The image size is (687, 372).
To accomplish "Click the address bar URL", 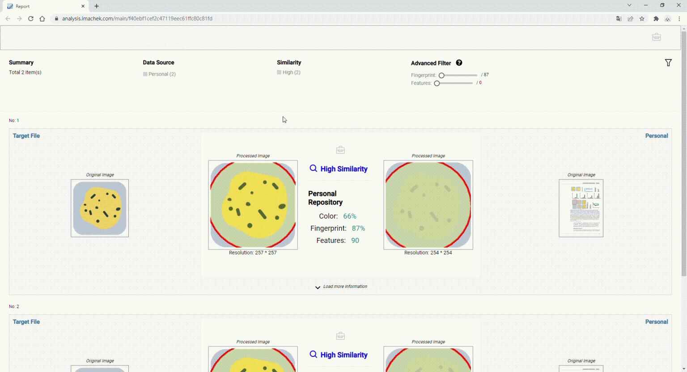I will tap(137, 19).
